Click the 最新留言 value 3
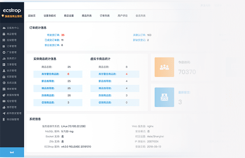Screen dimensions: 245x158 180,102
